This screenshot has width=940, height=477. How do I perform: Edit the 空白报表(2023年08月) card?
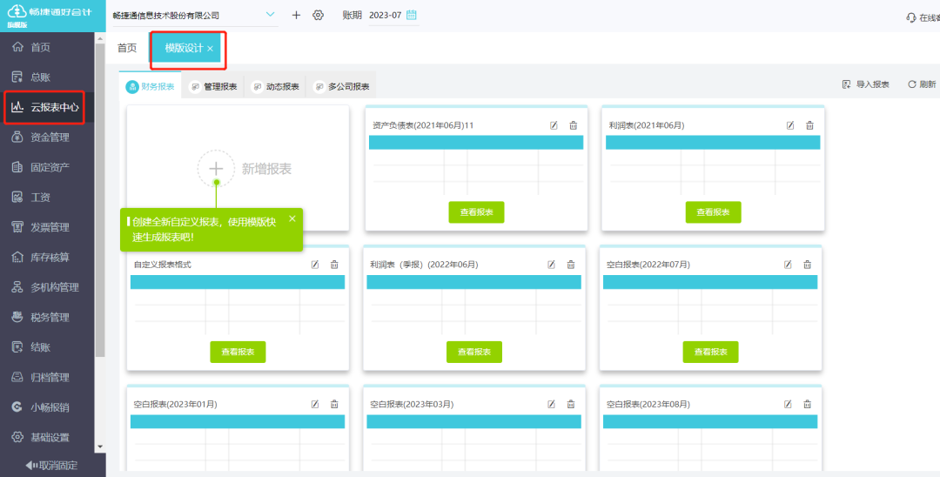(x=788, y=404)
